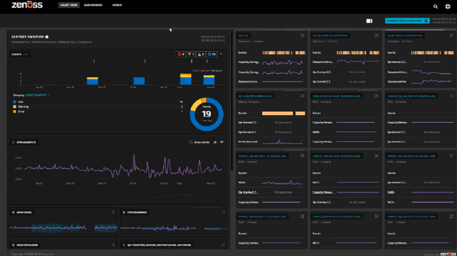Expand the MEMUSAGE graph to fullscreen
The width and height of the screenshot is (457, 256).
tap(113, 212)
